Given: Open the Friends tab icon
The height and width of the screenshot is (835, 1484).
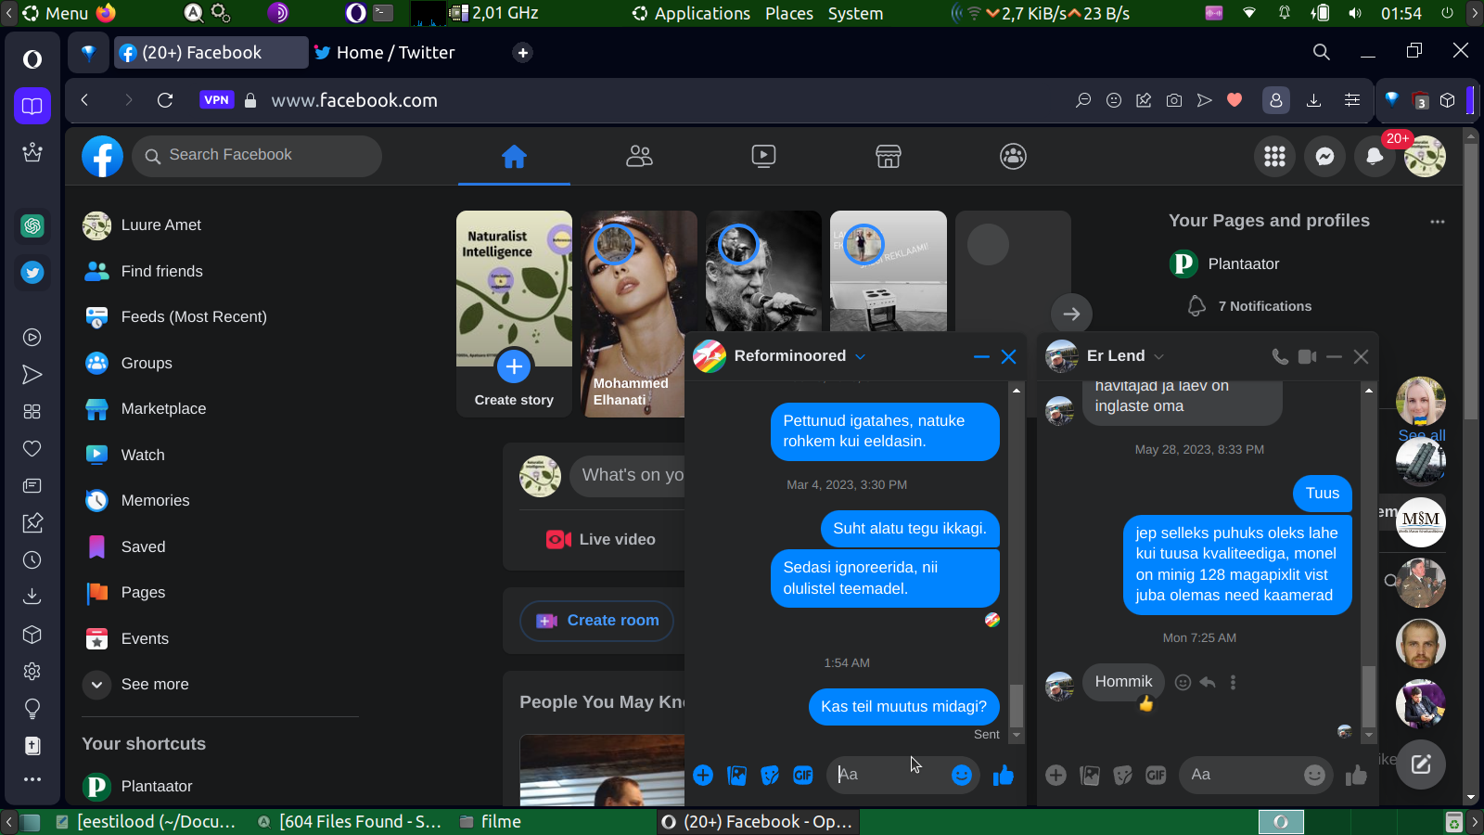Looking at the screenshot, I should pos(639,157).
